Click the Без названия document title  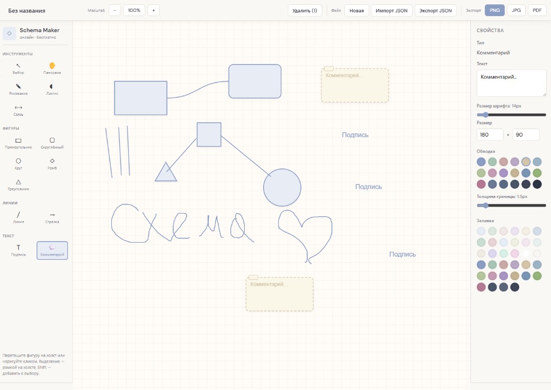tap(27, 11)
